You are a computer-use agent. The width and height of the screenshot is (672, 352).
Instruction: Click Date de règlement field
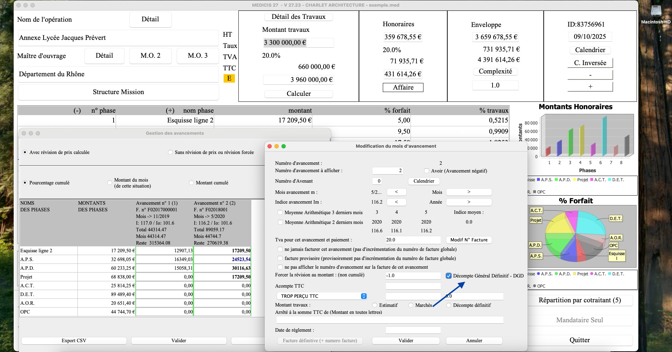coord(413,330)
